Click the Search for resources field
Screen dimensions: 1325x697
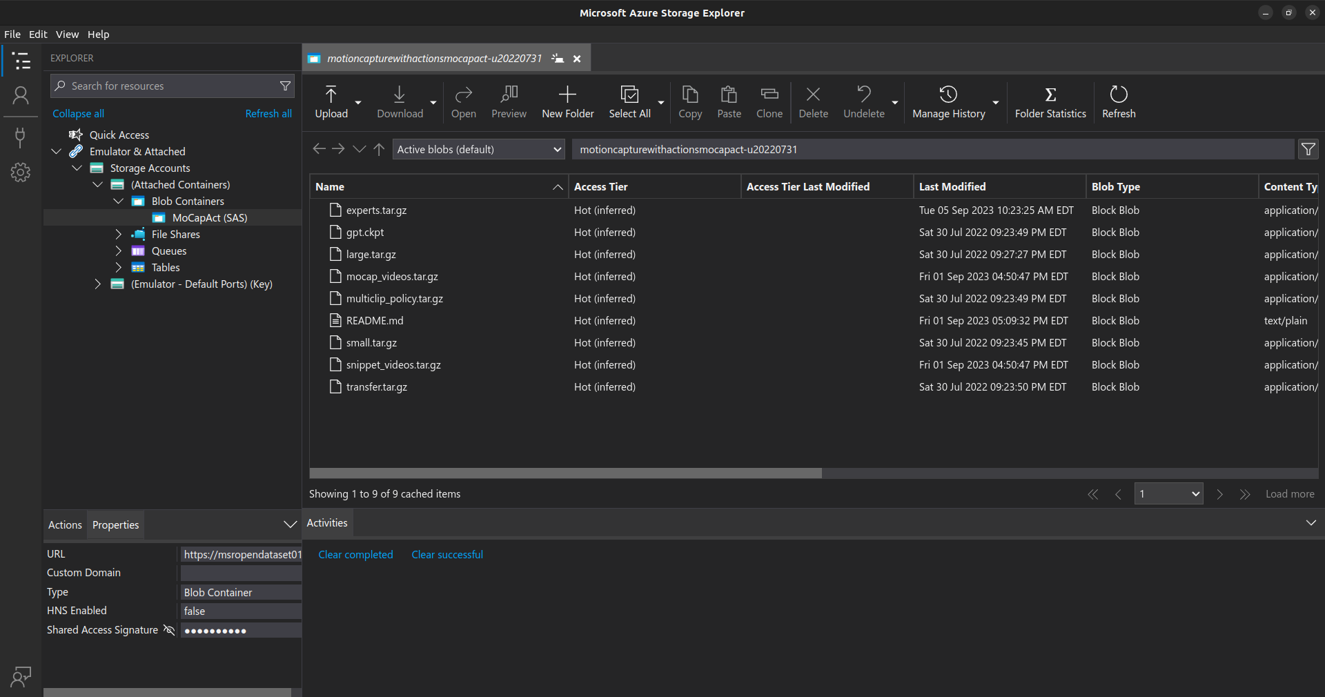pyautogui.click(x=172, y=86)
